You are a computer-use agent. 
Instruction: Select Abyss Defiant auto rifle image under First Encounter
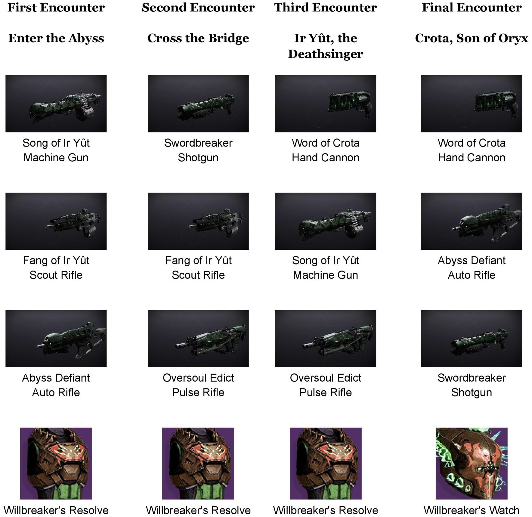[56, 339]
